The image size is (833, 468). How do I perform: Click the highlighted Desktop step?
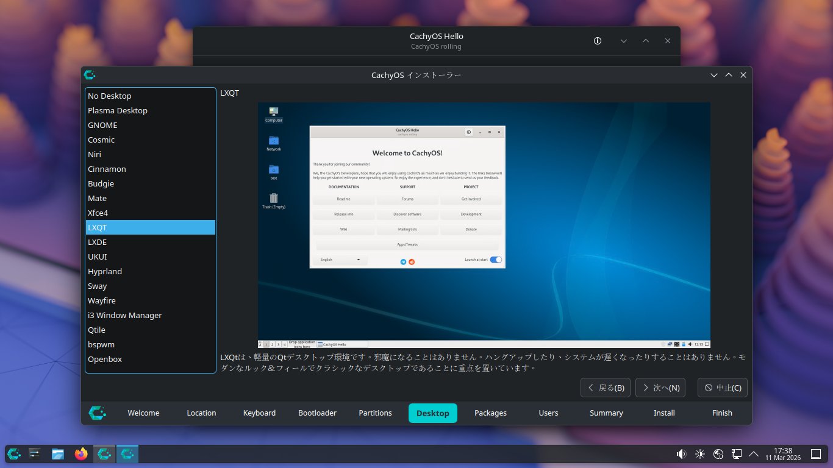pyautogui.click(x=433, y=413)
